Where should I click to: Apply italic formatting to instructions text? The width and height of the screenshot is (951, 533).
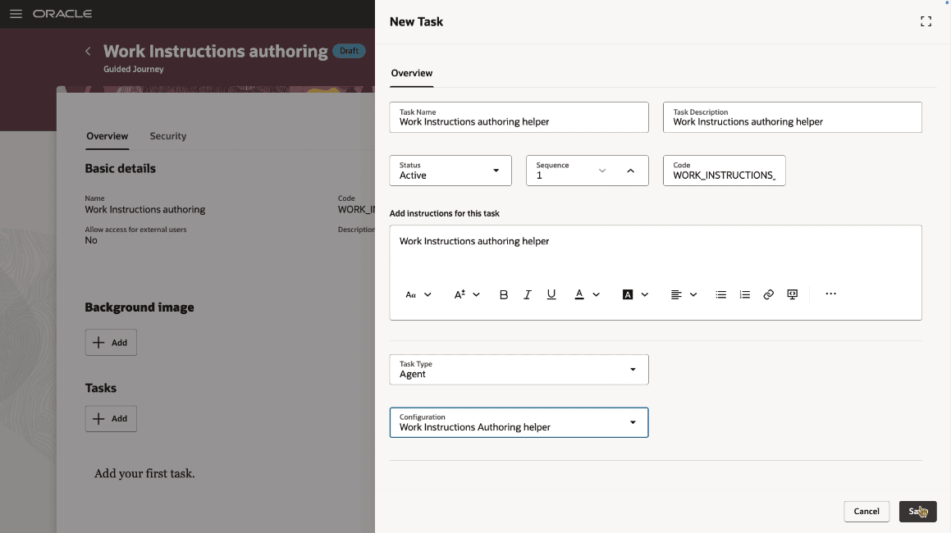pos(527,294)
